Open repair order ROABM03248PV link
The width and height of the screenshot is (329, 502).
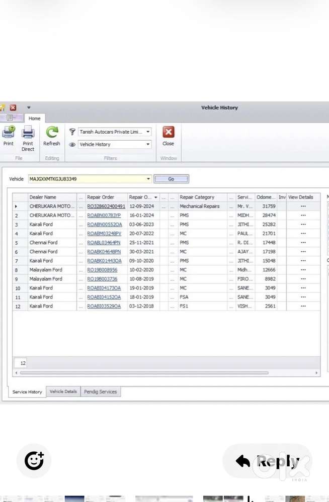[x=104, y=233]
